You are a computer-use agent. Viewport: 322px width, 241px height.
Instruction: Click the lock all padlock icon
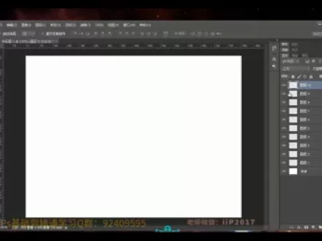pos(311,77)
